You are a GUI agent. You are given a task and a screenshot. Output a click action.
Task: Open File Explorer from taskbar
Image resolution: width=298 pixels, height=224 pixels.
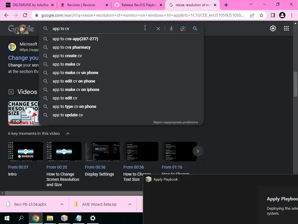point(50,218)
